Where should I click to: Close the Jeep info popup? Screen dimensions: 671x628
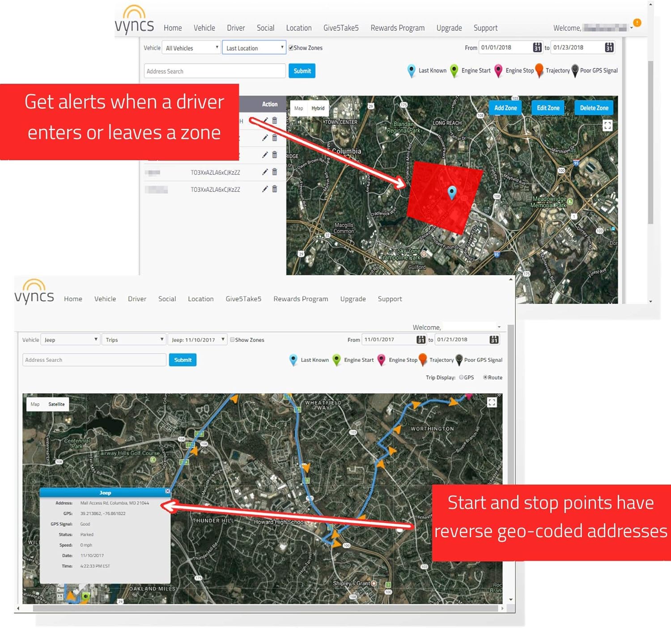pos(168,491)
